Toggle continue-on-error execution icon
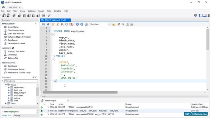 point(72,24)
